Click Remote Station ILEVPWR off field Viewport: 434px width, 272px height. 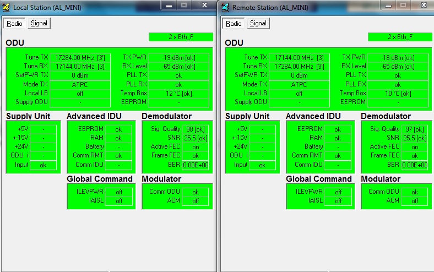click(338, 192)
